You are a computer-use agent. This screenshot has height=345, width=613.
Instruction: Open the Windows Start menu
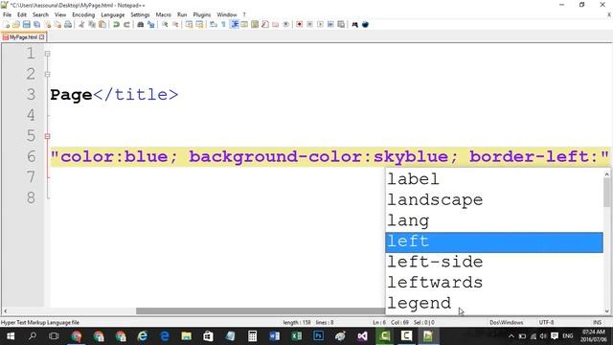tap(11, 336)
